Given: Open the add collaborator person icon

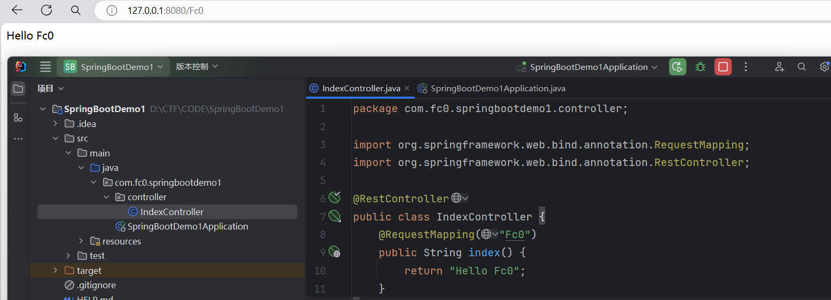Looking at the screenshot, I should tap(779, 67).
